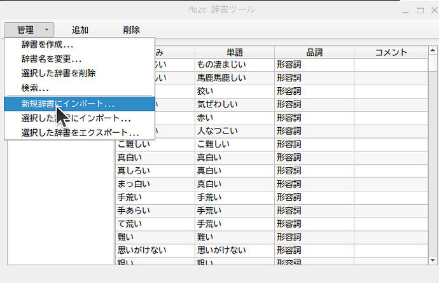
Task: Select word cell 赤い
Action: [x=235, y=118]
